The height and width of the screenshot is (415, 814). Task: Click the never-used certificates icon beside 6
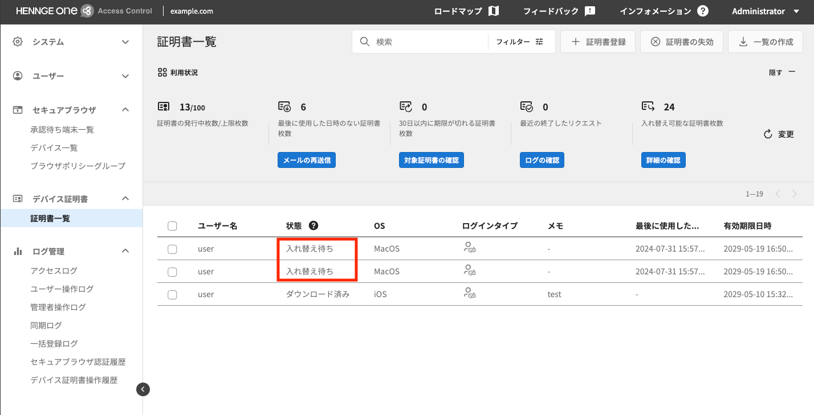pos(284,106)
